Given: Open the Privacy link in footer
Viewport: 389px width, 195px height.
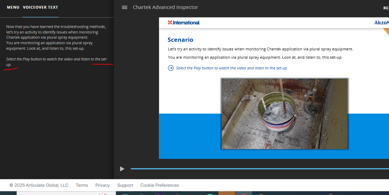Looking at the screenshot, I should pyautogui.click(x=103, y=185).
